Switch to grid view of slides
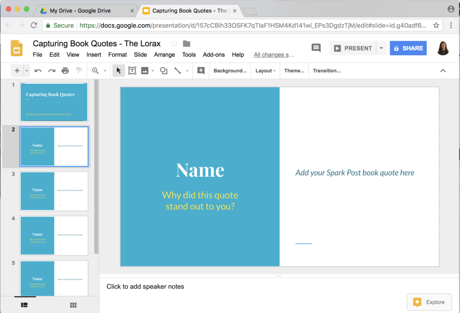 point(73,305)
